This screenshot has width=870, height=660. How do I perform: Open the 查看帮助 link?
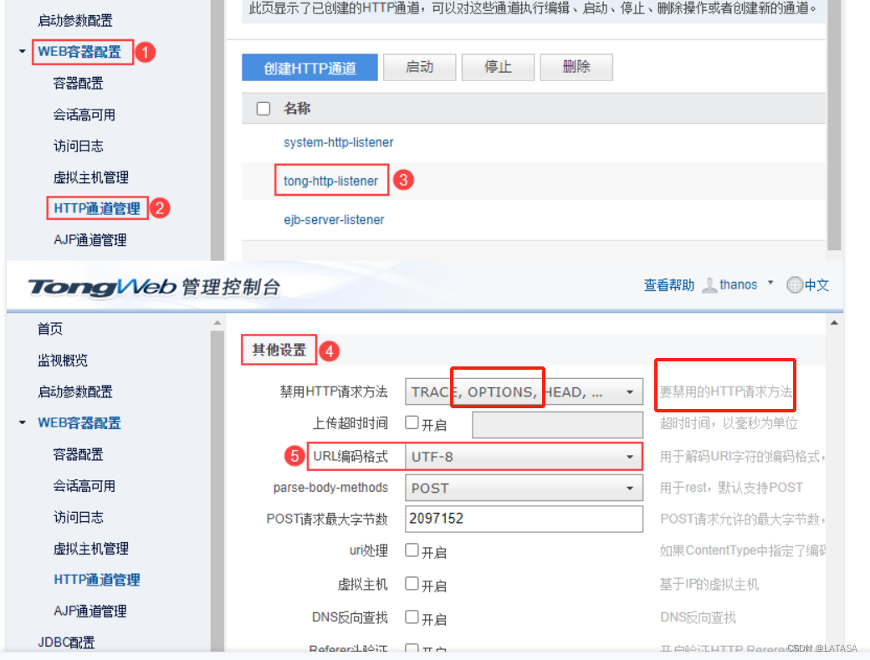[x=668, y=285]
